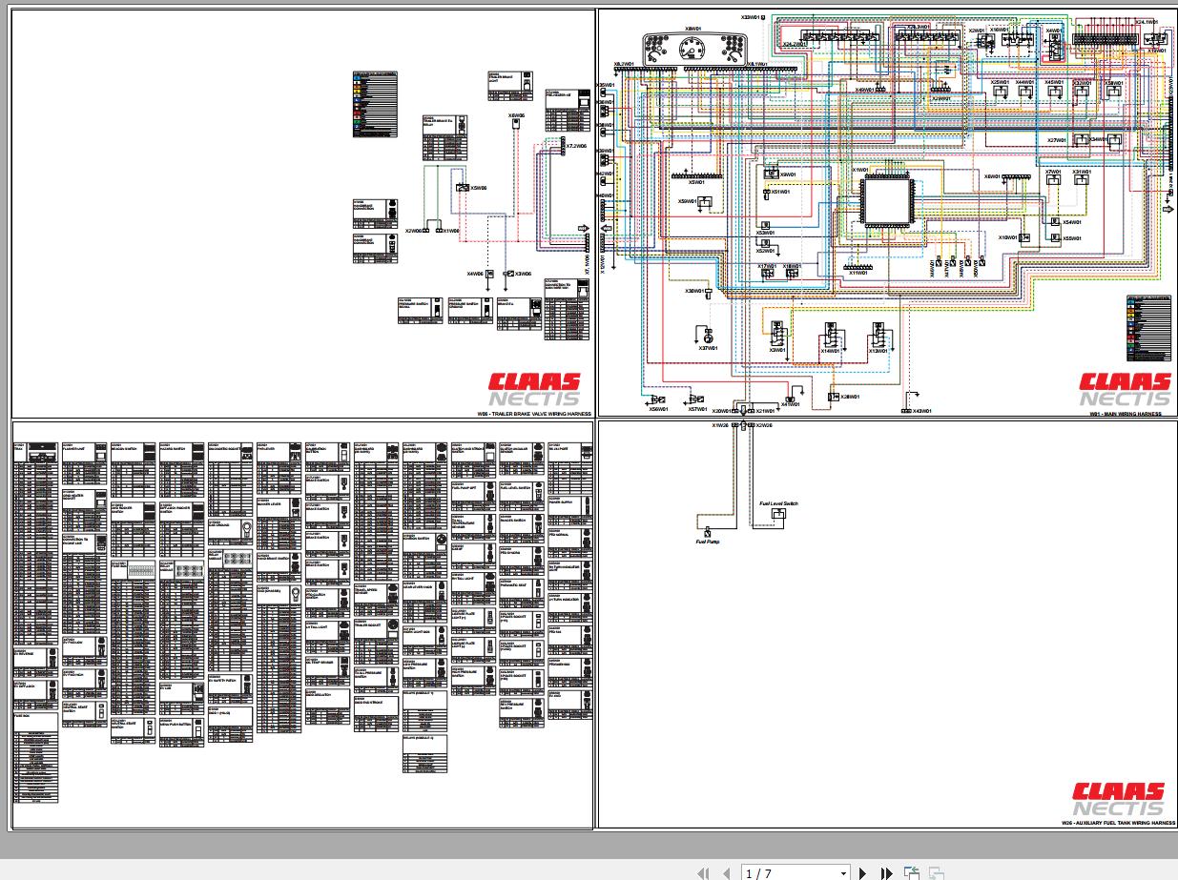This screenshot has width=1178, height=880.
Task: Click the wire color legend in main harness
Action: pyautogui.click(x=1148, y=328)
